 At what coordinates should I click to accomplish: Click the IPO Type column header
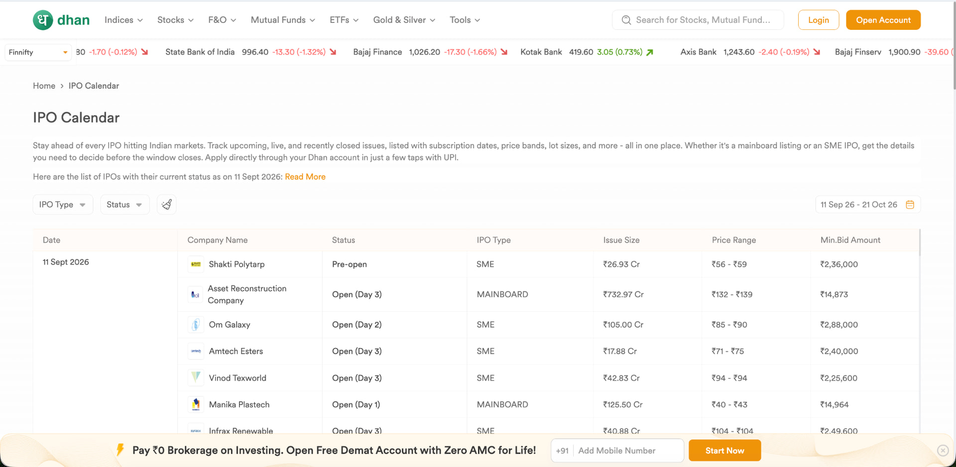click(x=493, y=240)
